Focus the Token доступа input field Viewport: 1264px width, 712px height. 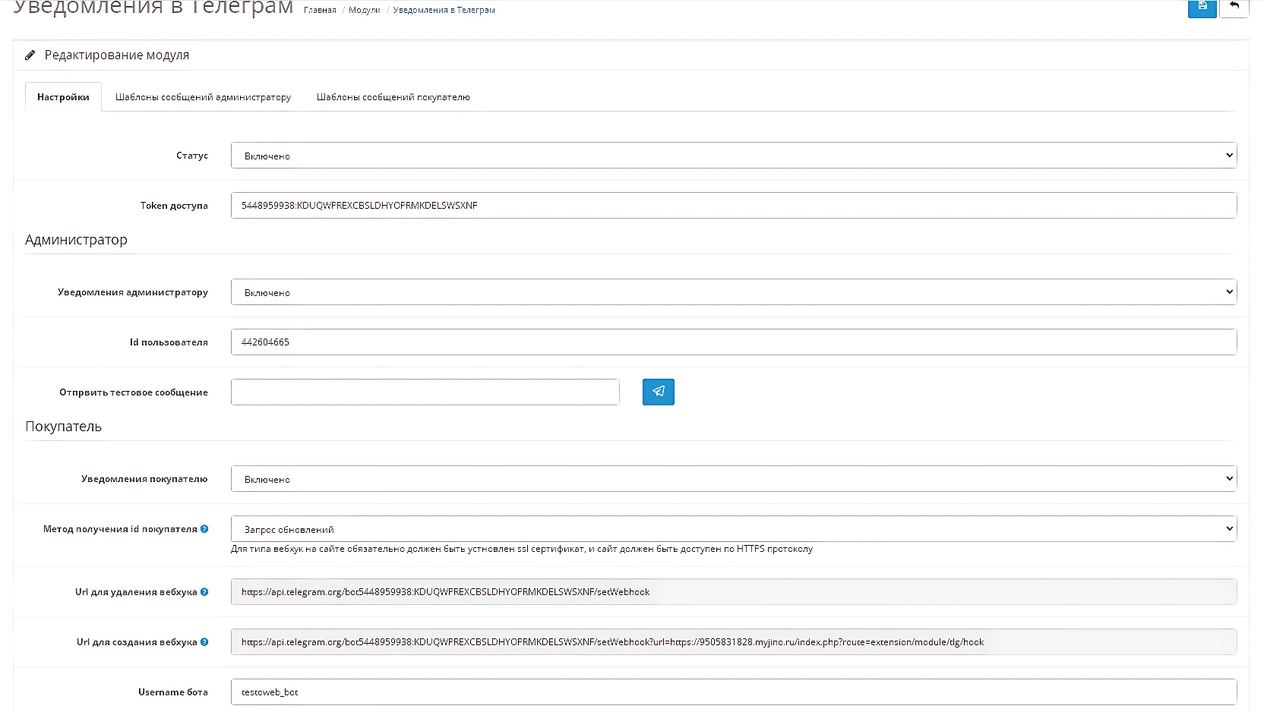[x=734, y=206]
